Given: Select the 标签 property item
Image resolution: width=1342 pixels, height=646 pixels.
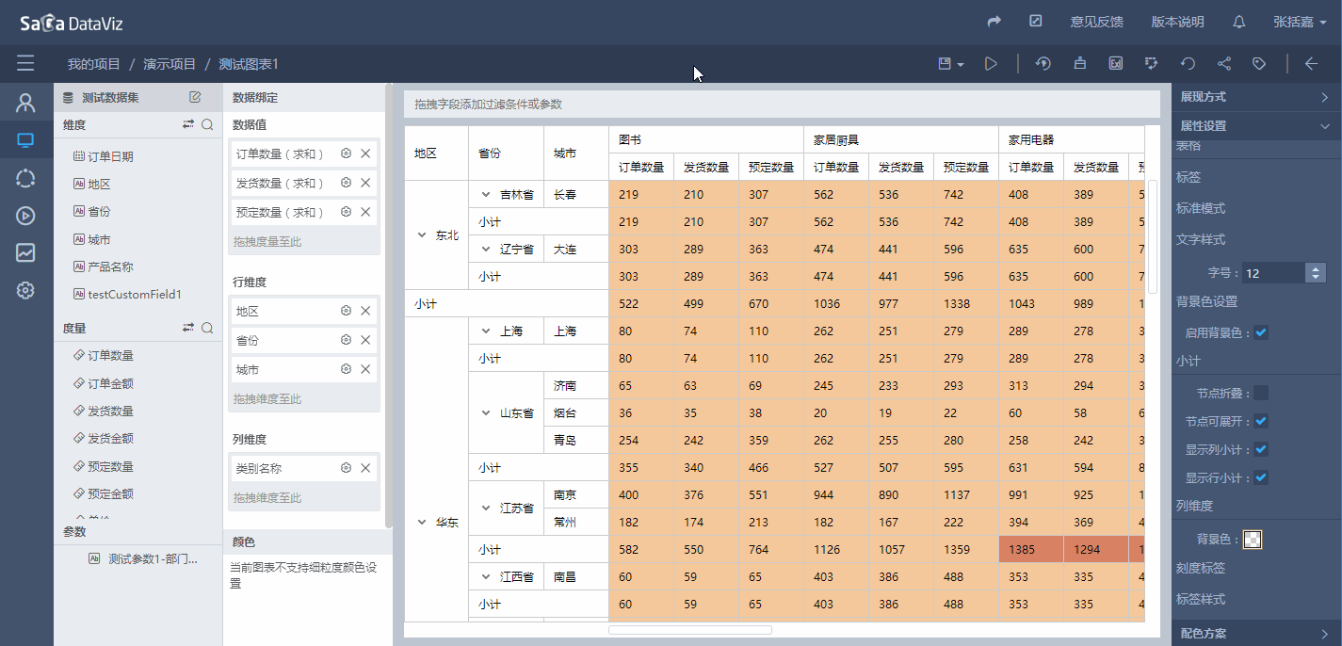Looking at the screenshot, I should coord(1188,177).
